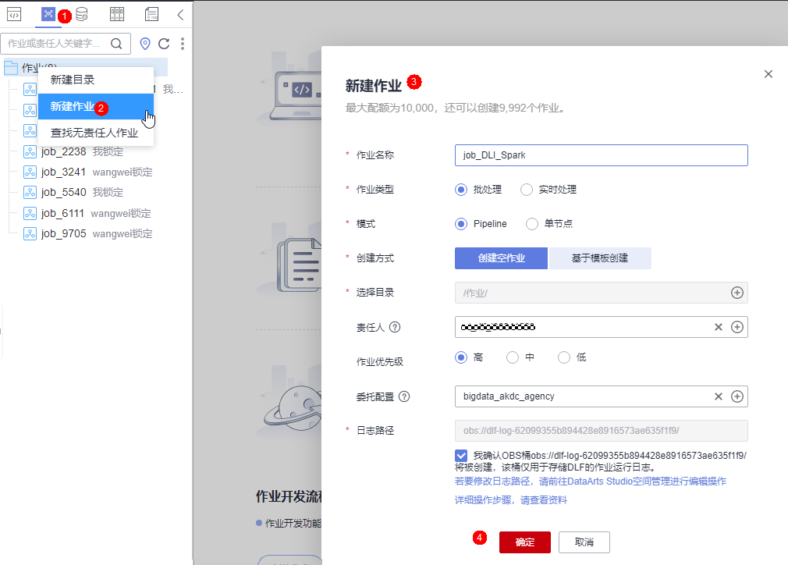Screen dimensions: 788x565
Task: Select the highlighted job development icon
Action: (48, 14)
